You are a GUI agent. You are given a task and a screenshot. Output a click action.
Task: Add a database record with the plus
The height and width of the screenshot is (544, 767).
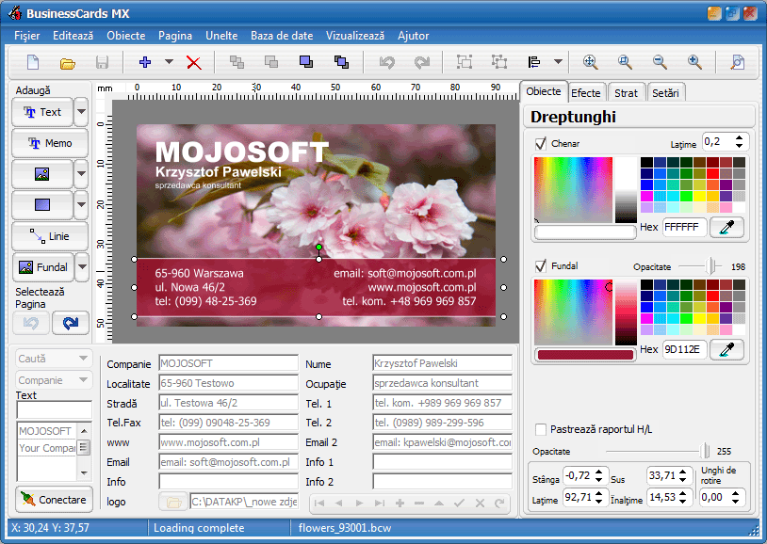[x=400, y=503]
